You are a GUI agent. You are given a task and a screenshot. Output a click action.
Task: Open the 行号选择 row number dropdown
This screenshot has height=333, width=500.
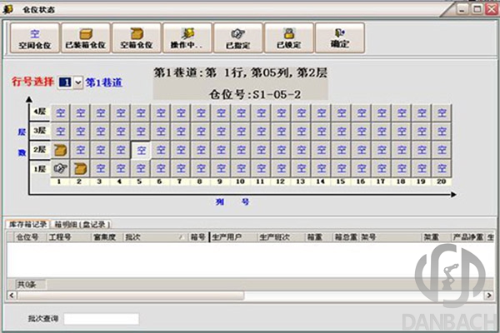pyautogui.click(x=78, y=82)
